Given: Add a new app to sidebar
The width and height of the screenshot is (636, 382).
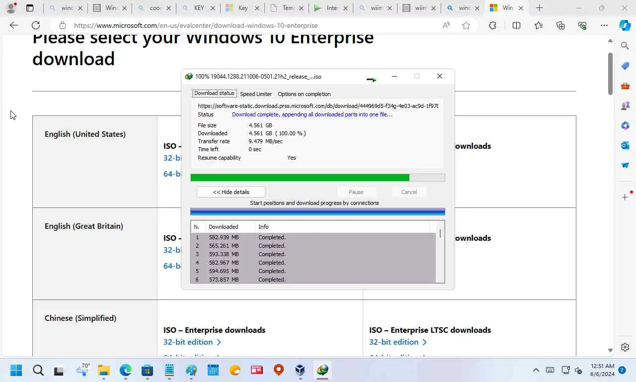Looking at the screenshot, I should coord(625,197).
